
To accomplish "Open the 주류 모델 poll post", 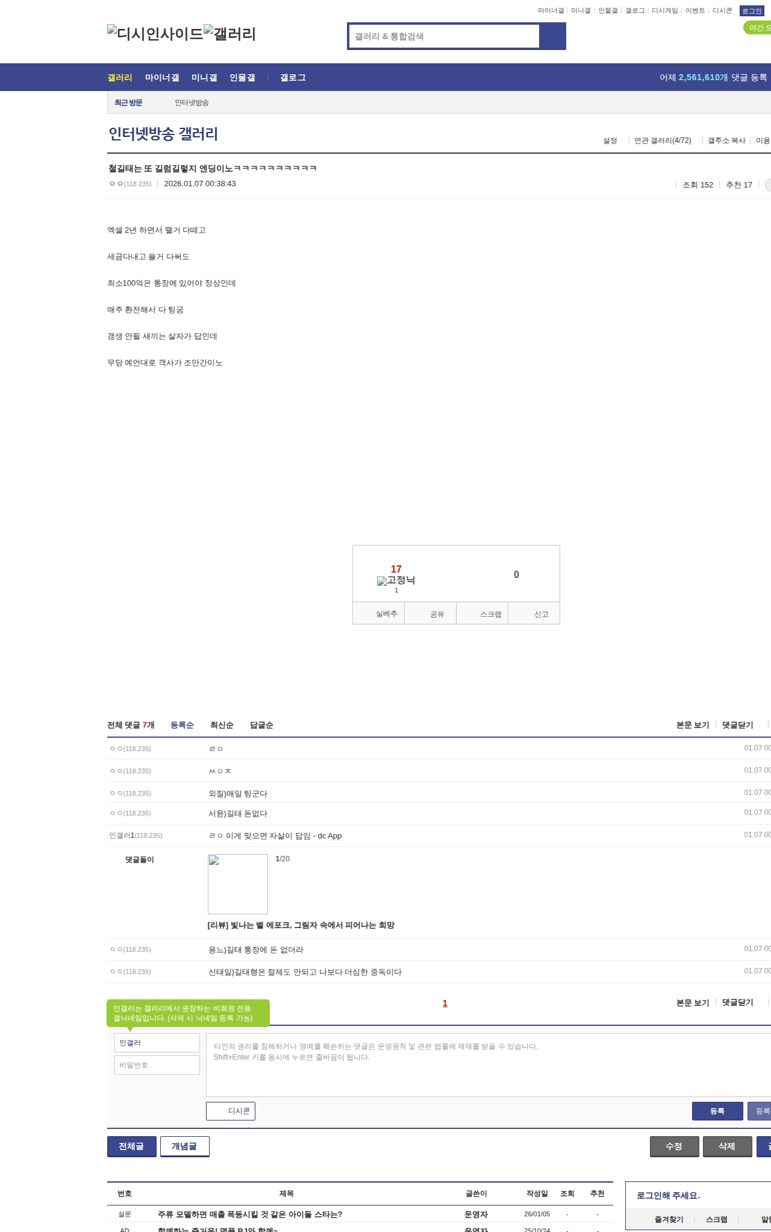I will 250,1215.
